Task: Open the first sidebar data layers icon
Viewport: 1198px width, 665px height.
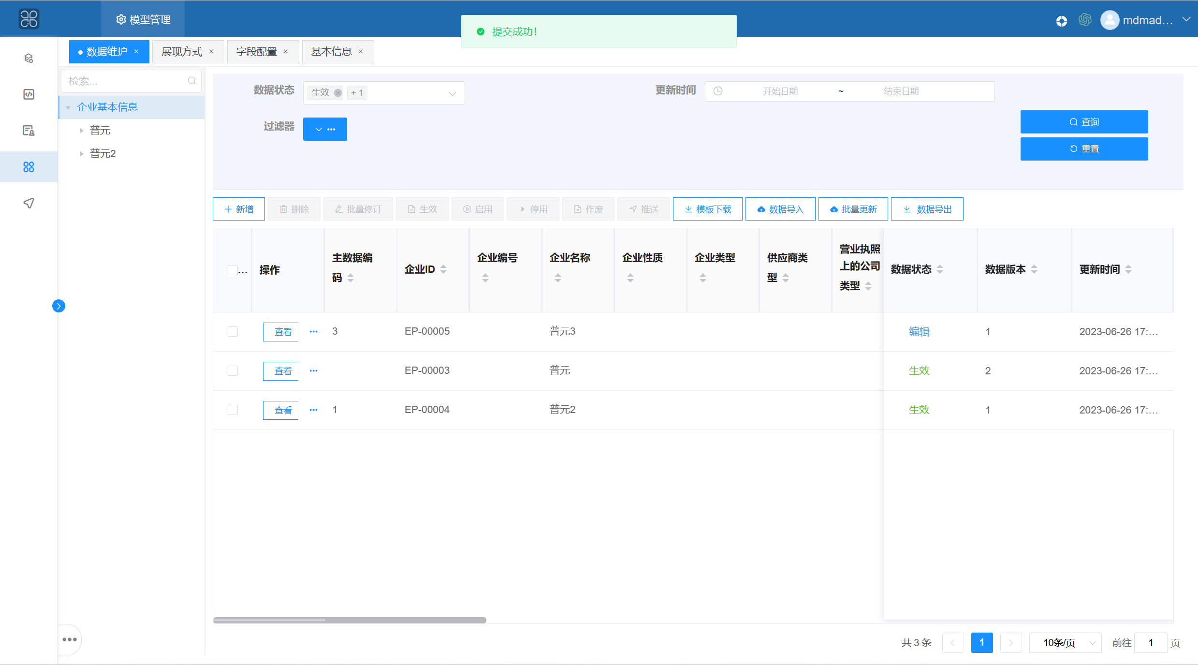Action: pos(29,59)
